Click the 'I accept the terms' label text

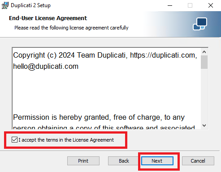(x=66, y=140)
